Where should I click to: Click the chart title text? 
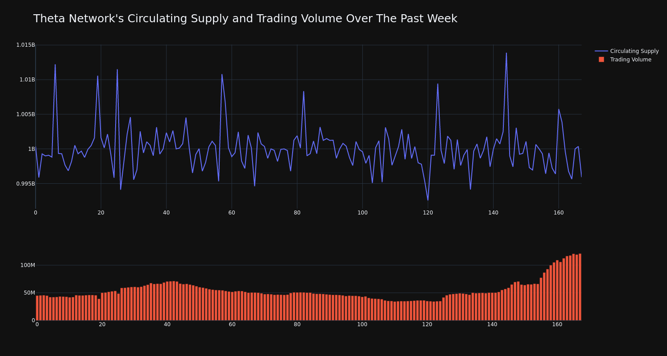(245, 19)
